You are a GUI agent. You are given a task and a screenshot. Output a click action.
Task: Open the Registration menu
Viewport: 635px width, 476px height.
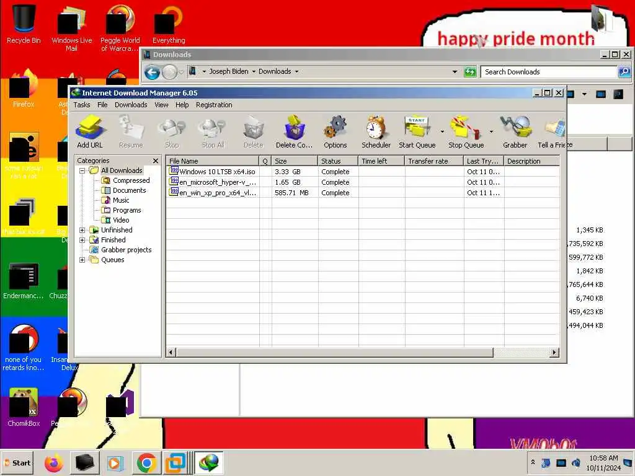tap(214, 105)
